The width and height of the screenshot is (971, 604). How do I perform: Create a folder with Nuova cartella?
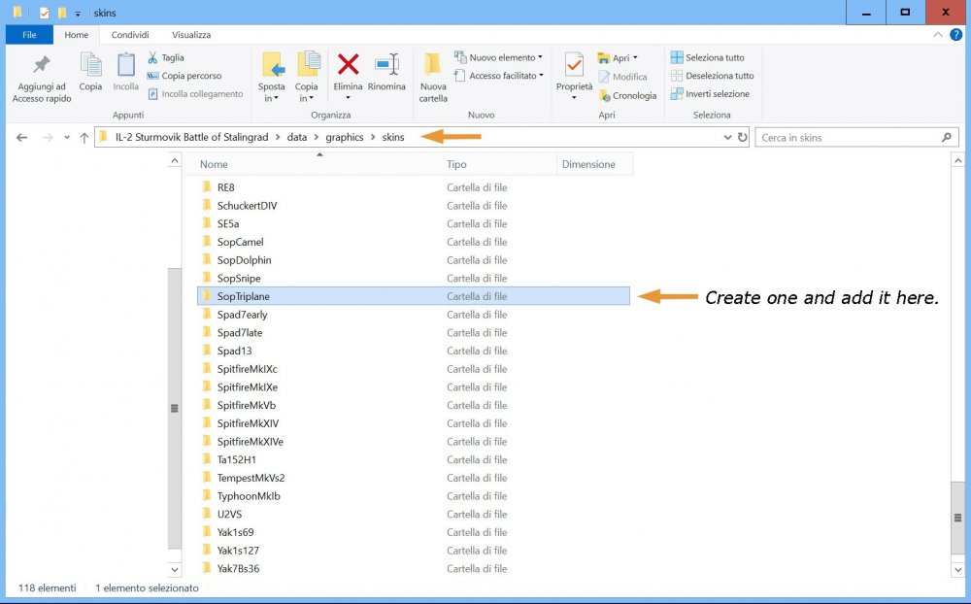pos(433,78)
